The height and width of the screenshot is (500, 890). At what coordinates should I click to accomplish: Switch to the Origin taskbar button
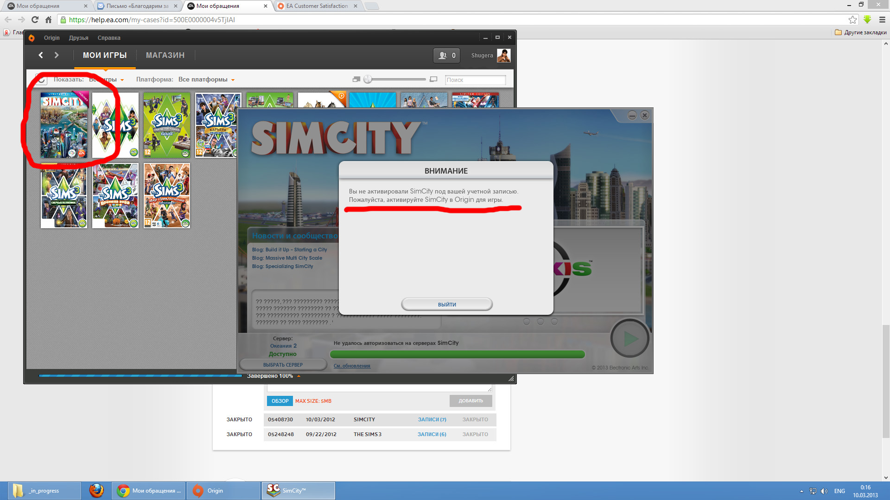point(223,491)
